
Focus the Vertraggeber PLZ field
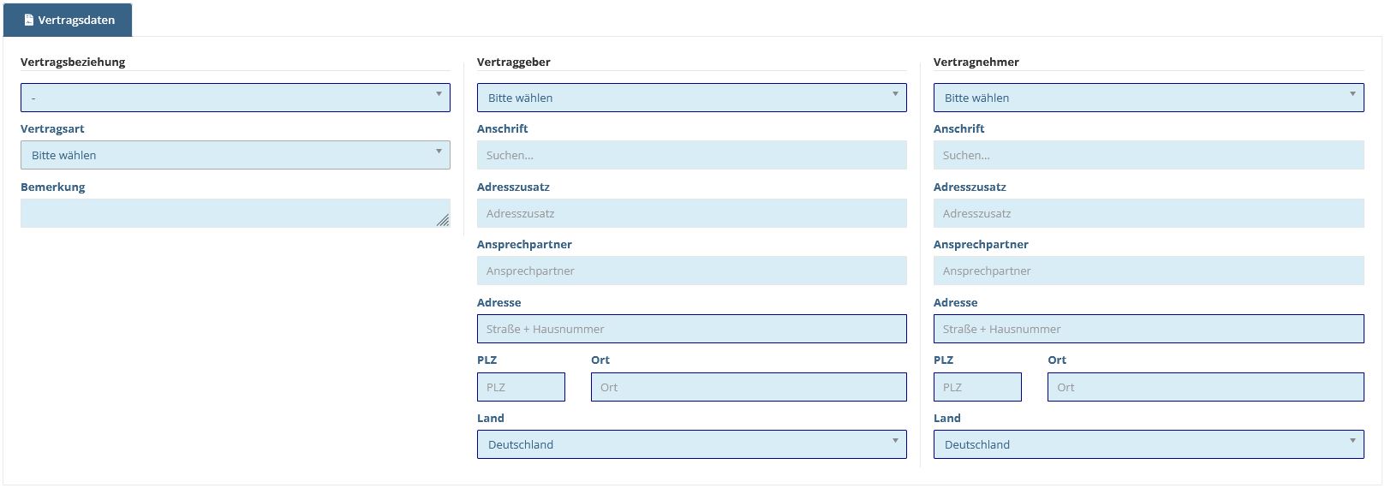click(x=521, y=387)
